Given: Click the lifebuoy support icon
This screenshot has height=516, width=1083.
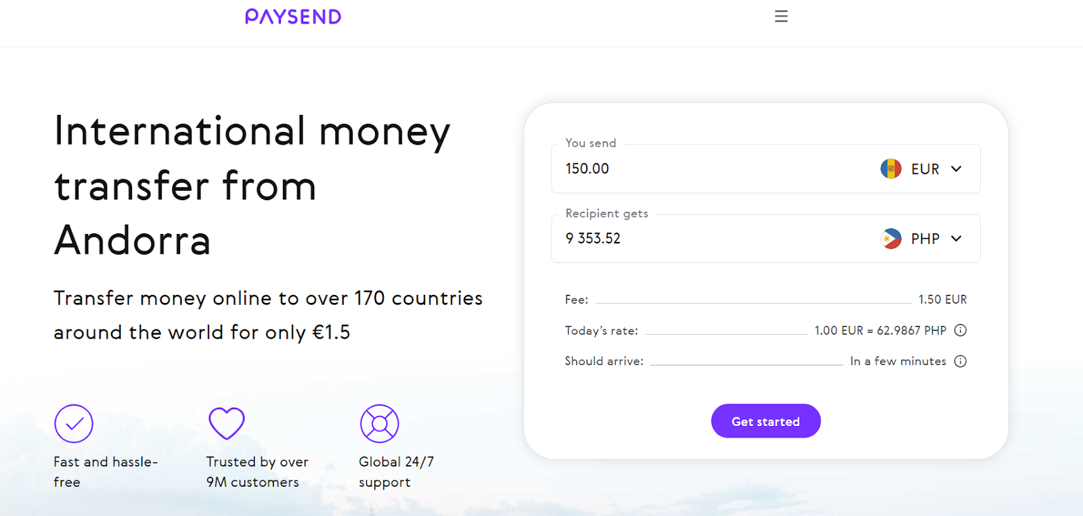Looking at the screenshot, I should coord(380,424).
